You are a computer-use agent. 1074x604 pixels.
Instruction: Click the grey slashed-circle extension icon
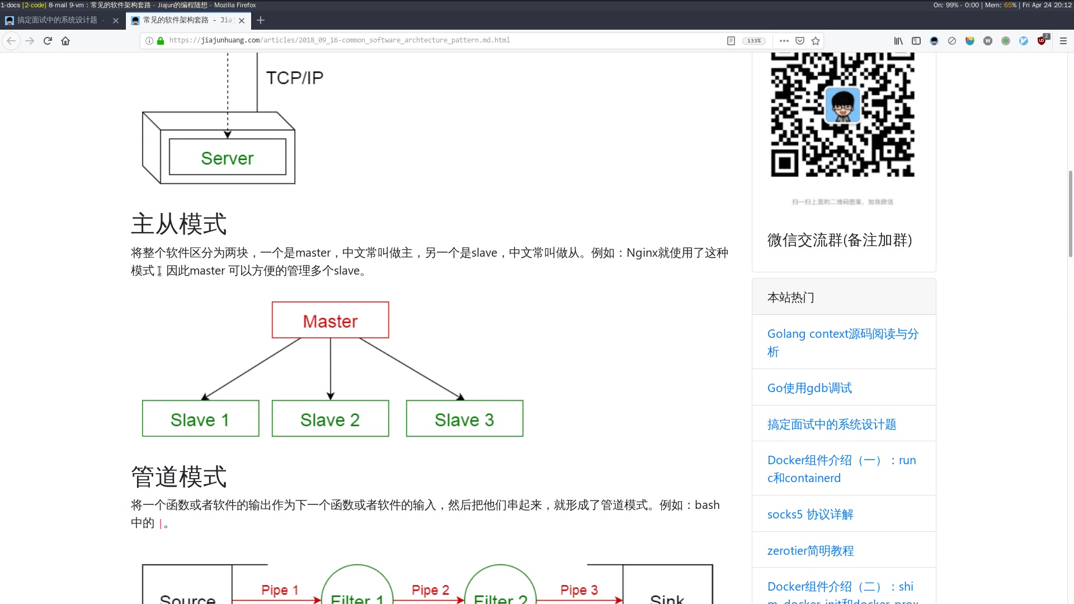pos(952,41)
